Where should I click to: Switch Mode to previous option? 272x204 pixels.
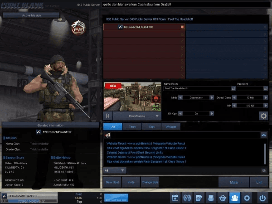tap(180, 97)
